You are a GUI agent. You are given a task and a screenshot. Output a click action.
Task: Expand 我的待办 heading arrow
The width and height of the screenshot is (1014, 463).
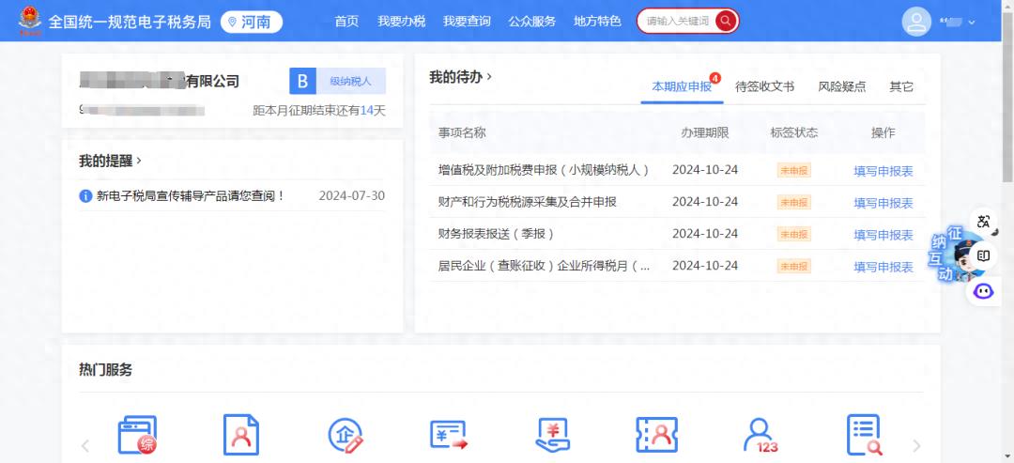pos(489,77)
